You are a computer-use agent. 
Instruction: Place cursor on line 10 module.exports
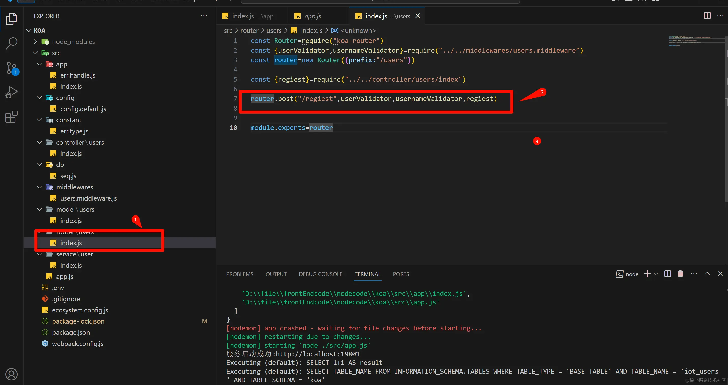click(x=291, y=128)
